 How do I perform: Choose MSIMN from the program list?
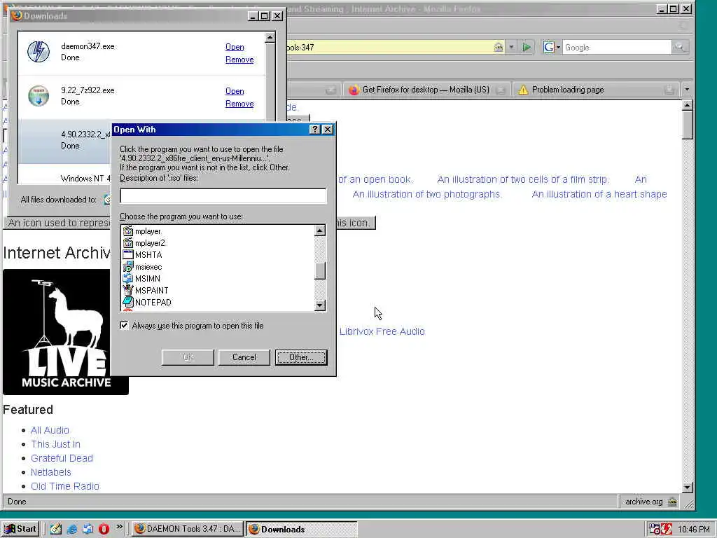(x=147, y=279)
